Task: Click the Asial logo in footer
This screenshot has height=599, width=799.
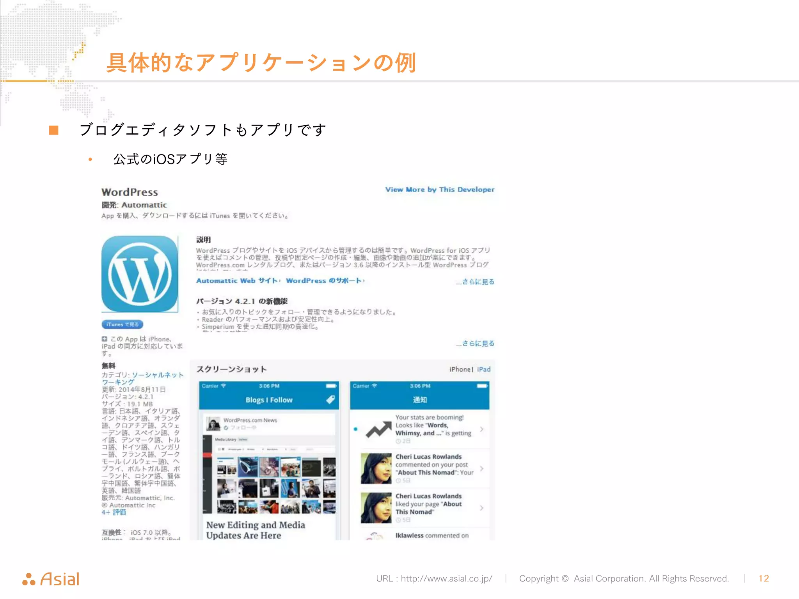Action: [x=51, y=579]
